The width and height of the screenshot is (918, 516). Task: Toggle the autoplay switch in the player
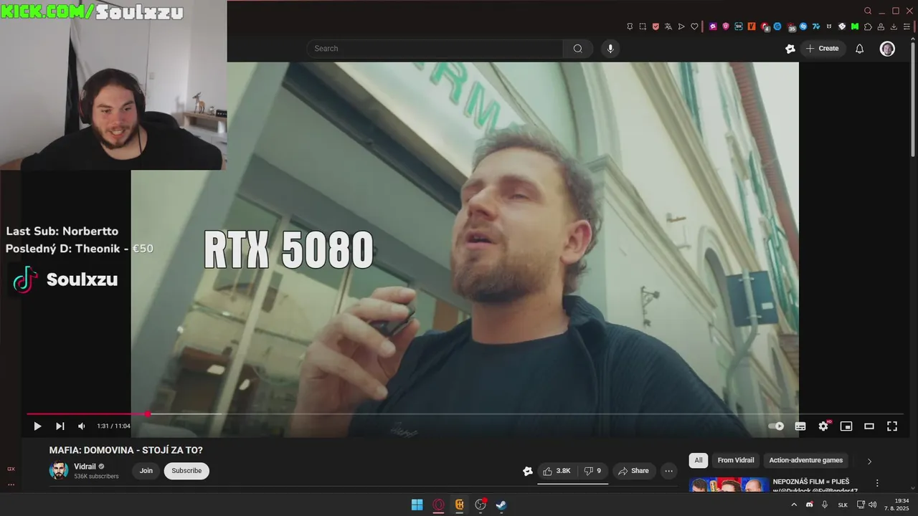[x=776, y=426]
